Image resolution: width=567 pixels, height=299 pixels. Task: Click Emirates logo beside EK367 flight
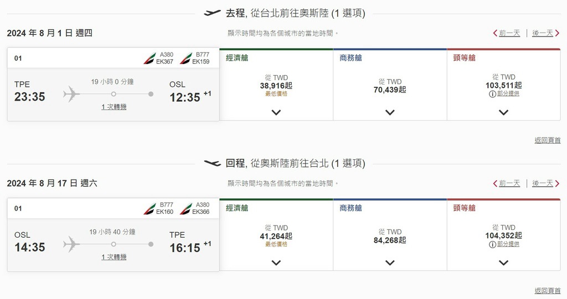150,58
